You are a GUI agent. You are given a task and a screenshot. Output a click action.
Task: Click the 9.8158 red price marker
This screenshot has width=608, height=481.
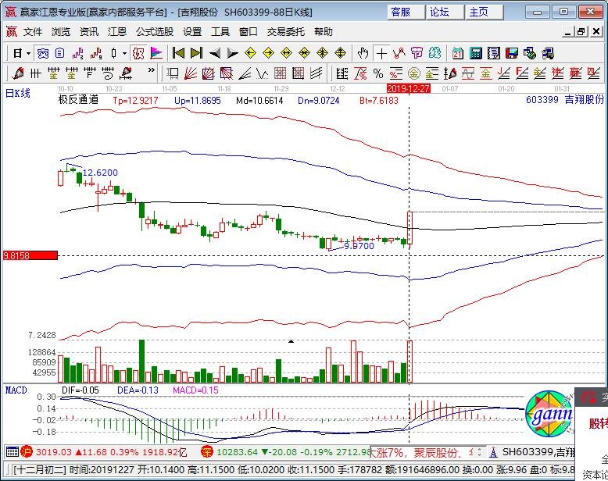pyautogui.click(x=30, y=255)
